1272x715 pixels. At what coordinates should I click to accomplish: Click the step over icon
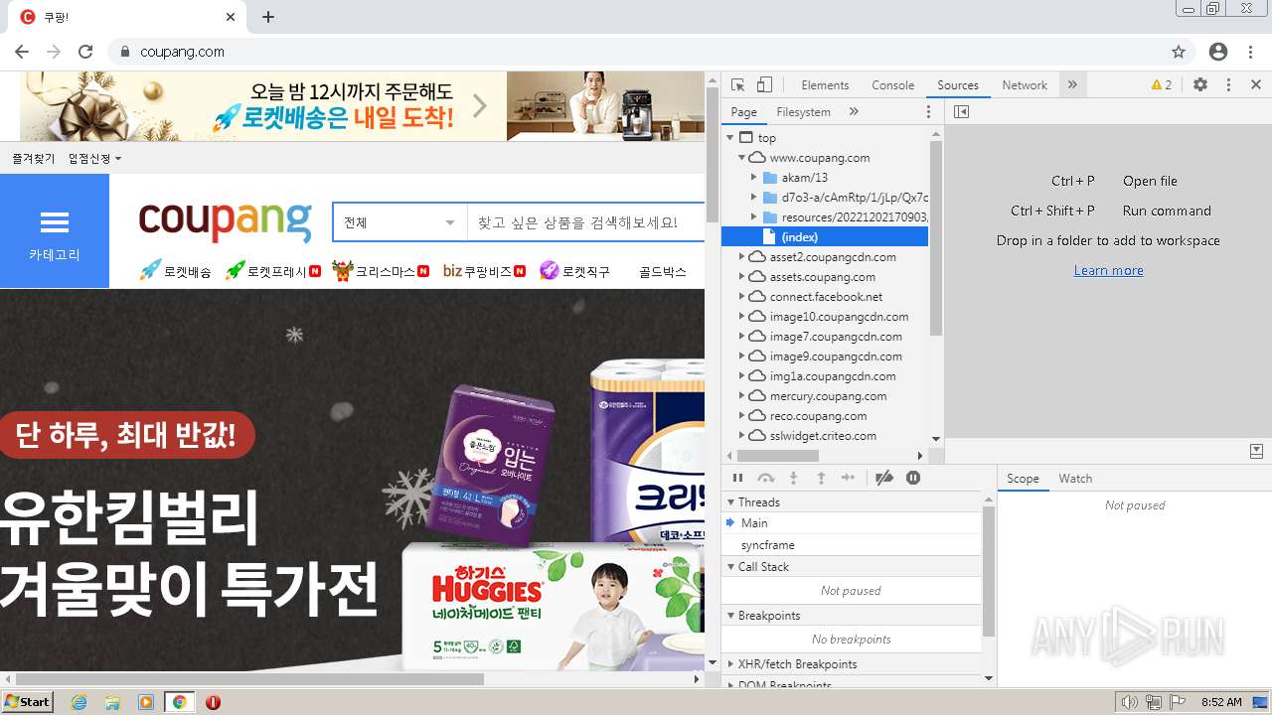point(765,478)
